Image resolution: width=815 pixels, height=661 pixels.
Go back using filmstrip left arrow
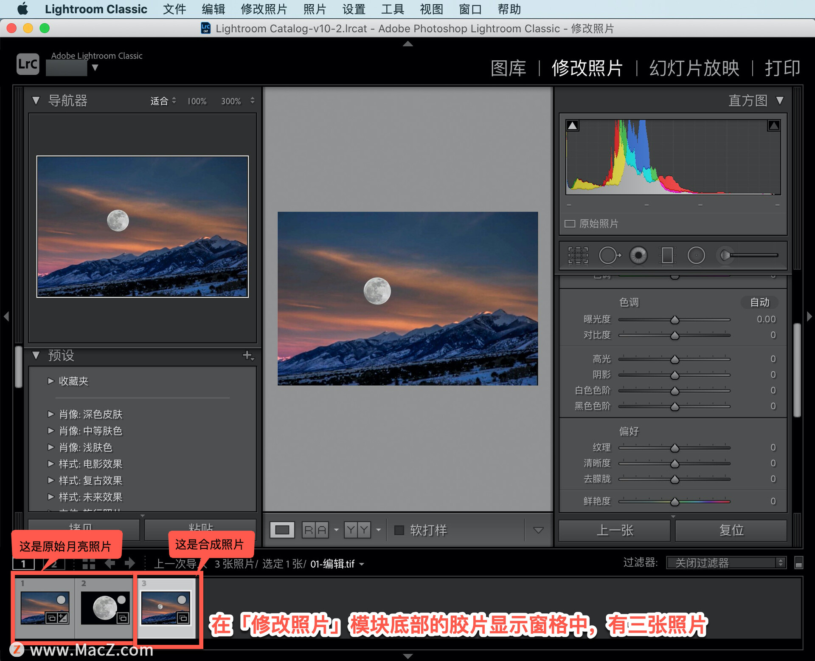coord(110,564)
